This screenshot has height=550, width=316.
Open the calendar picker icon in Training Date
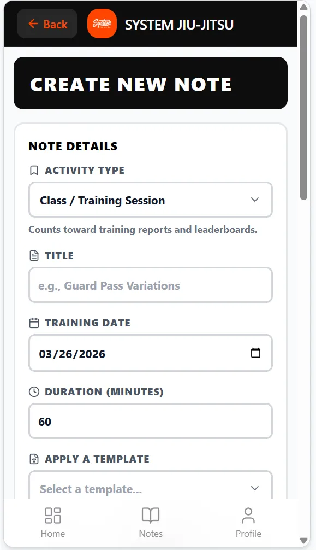(x=256, y=353)
